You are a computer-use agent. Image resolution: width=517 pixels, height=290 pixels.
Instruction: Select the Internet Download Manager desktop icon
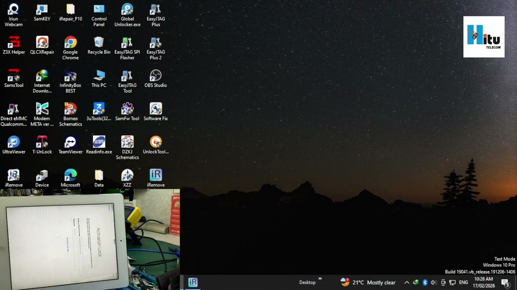point(42,82)
